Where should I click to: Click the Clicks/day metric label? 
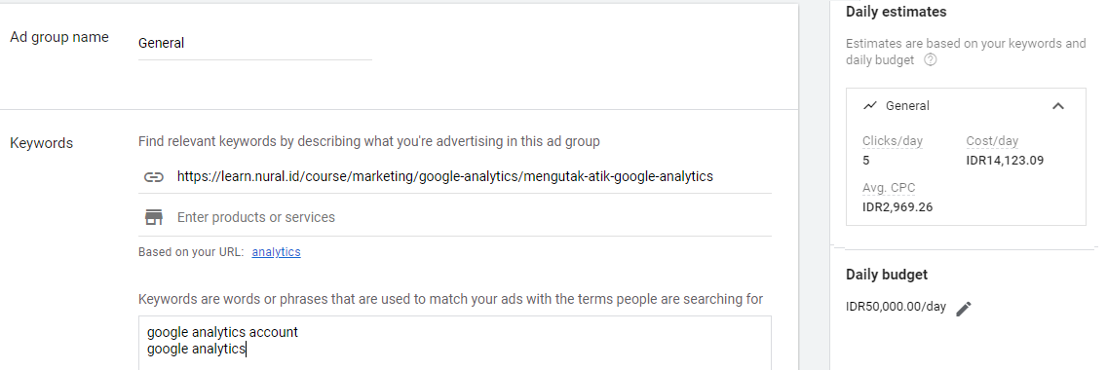click(x=893, y=141)
